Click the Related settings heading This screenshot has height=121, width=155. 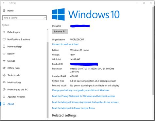[64, 115]
